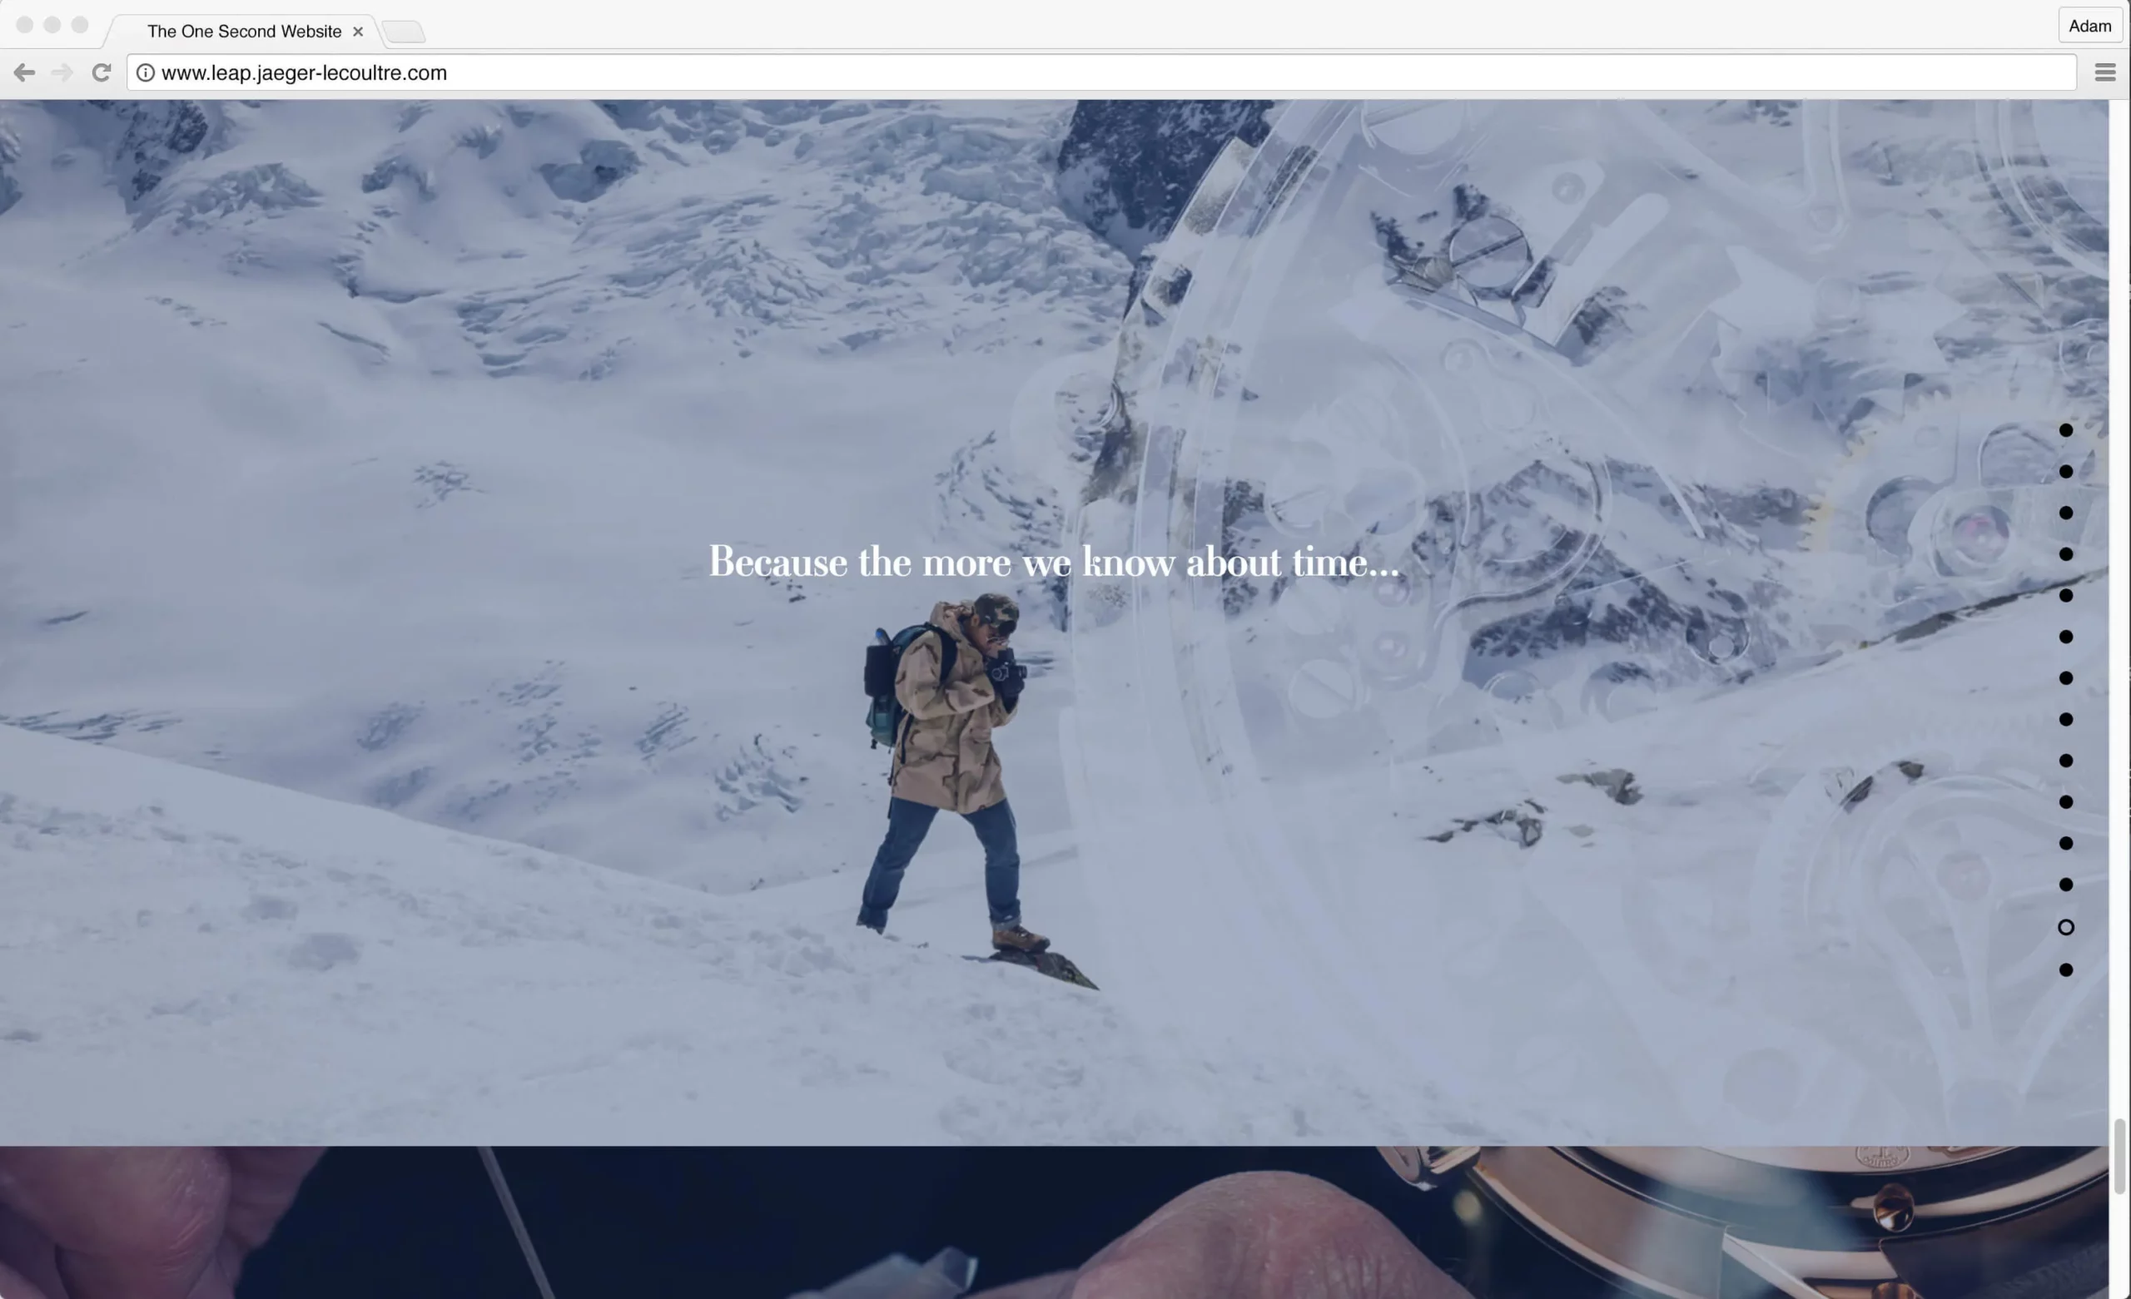The width and height of the screenshot is (2131, 1299).
Task: Click the Adam profile button
Action: pyautogui.click(x=2089, y=26)
